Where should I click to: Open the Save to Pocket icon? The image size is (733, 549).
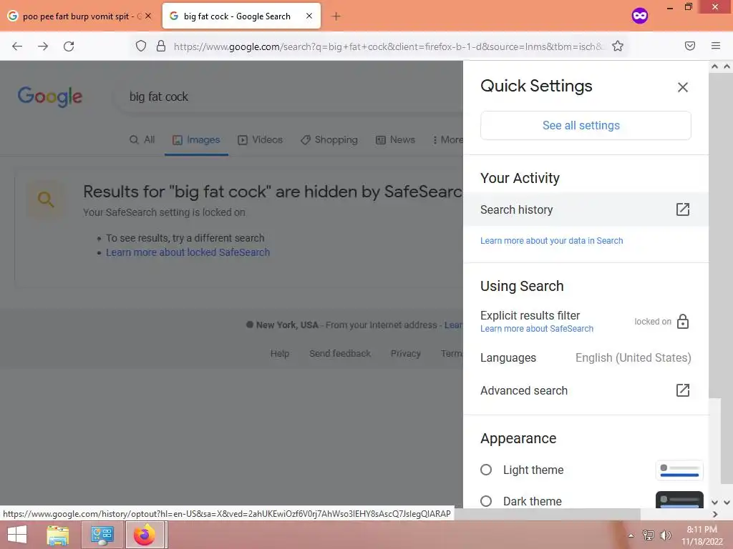pos(689,46)
